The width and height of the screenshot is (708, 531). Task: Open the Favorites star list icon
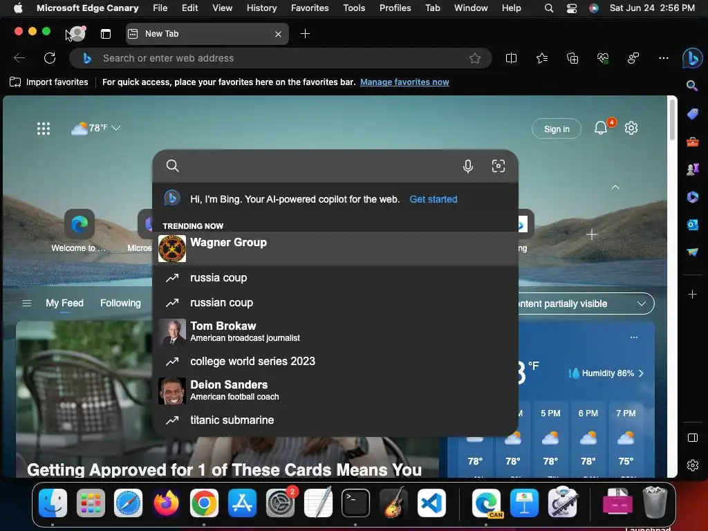[x=542, y=58]
